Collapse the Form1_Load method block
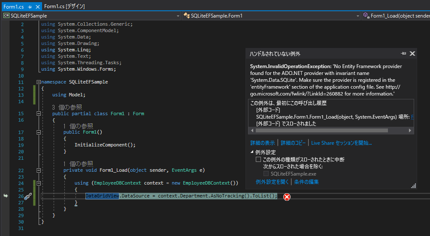The width and height of the screenshot is (430, 236). point(39,170)
